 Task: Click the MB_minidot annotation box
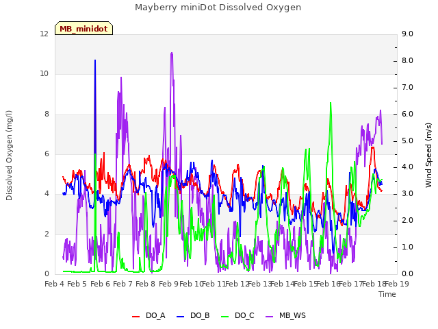(x=83, y=28)
